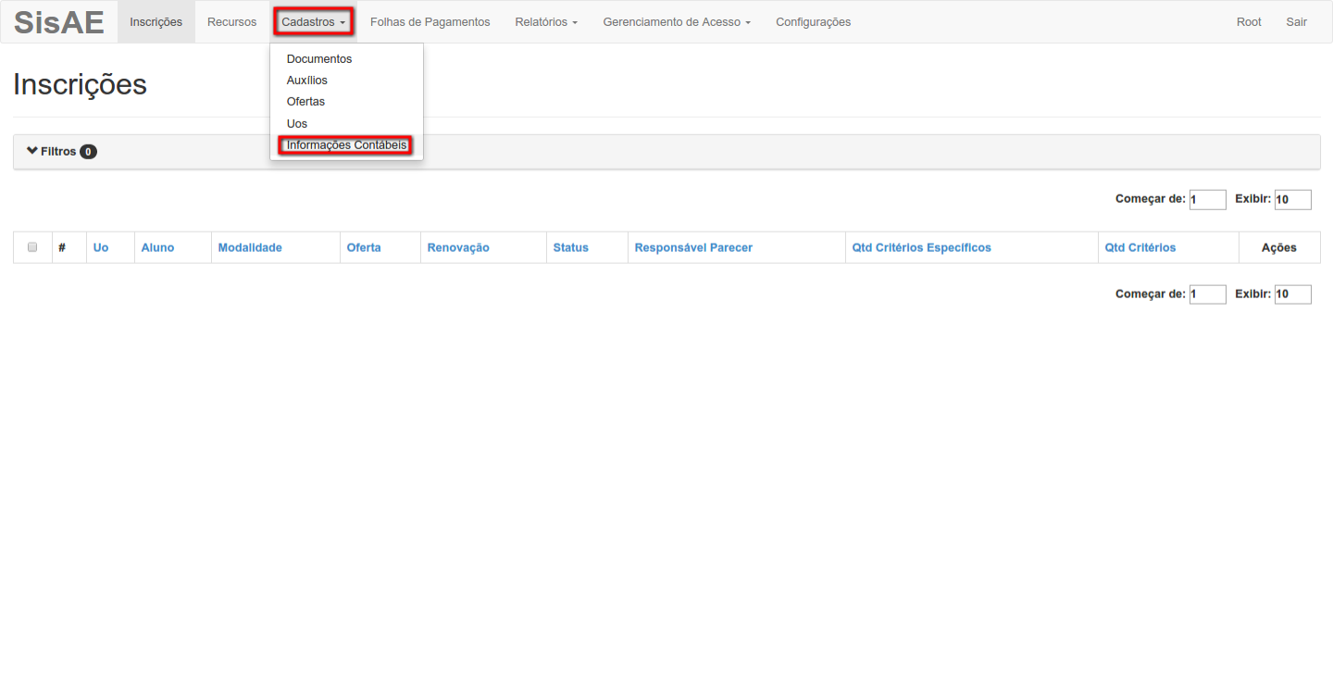1333x687 pixels.
Task: Sort table by Uo column
Action: click(x=101, y=247)
